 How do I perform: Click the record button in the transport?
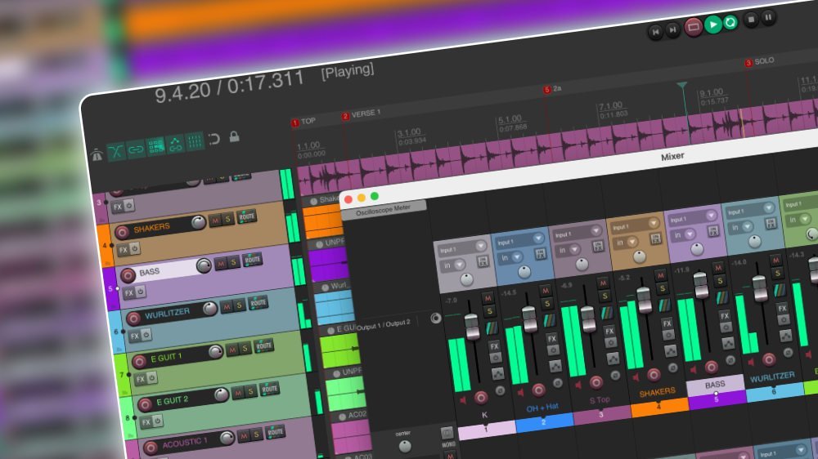(694, 27)
